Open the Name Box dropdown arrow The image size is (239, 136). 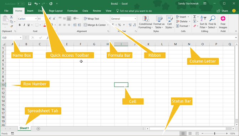pyautogui.click(x=21, y=38)
